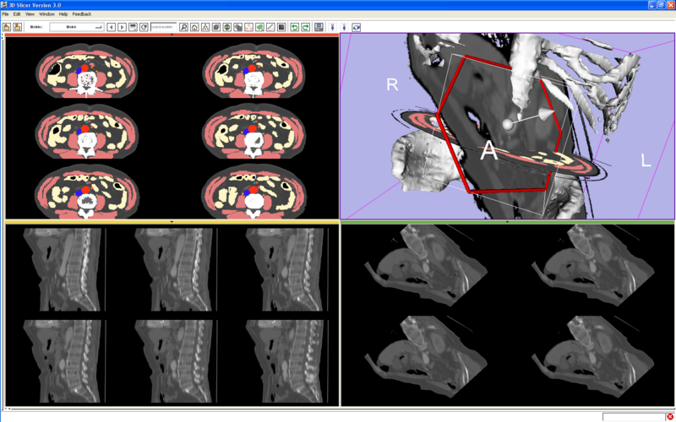Click the add data icon beside load scene
676x422 pixels.
point(17,27)
